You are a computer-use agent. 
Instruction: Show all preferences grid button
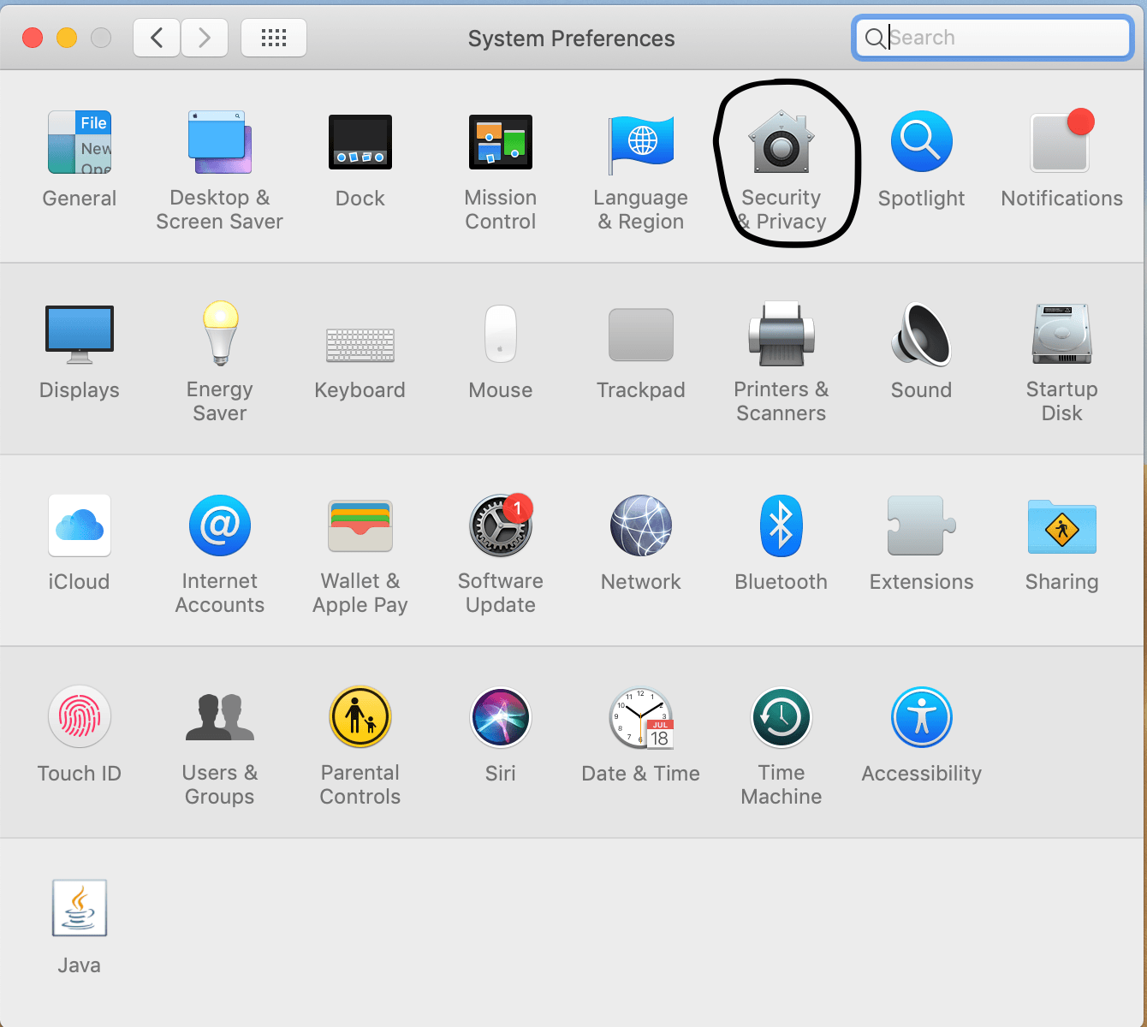(274, 38)
